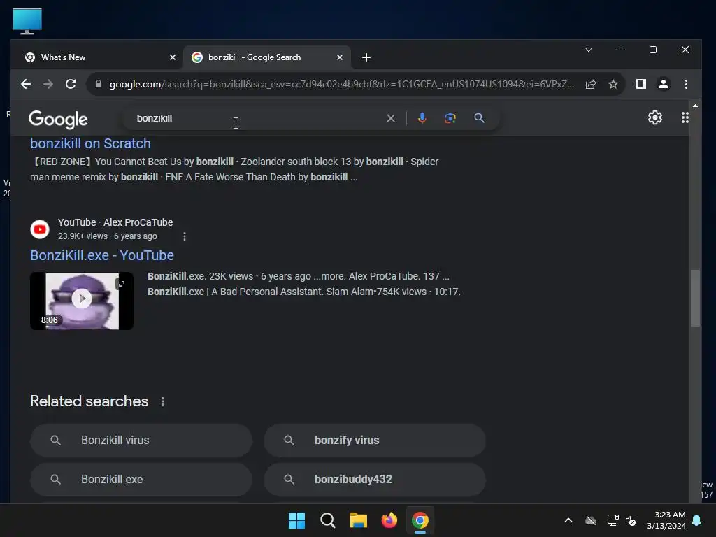716x537 pixels.
Task: Show hidden tray icons chevron
Action: [568, 520]
